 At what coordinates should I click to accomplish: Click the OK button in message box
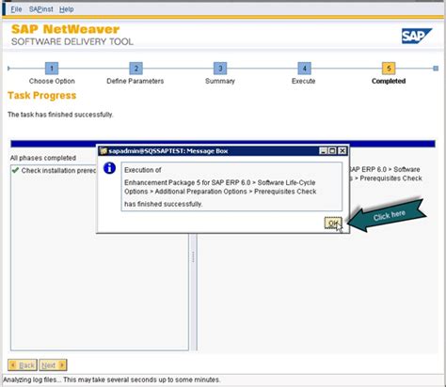tap(333, 223)
